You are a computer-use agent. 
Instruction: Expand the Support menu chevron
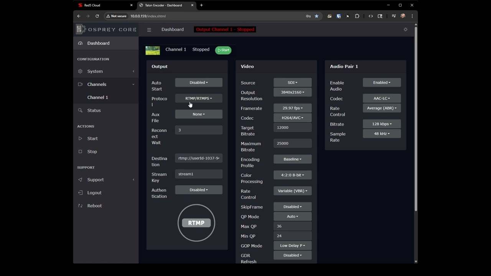click(x=133, y=180)
